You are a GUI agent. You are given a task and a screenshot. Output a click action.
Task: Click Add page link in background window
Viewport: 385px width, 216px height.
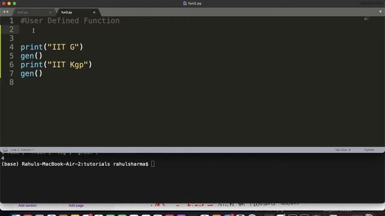[76, 205]
